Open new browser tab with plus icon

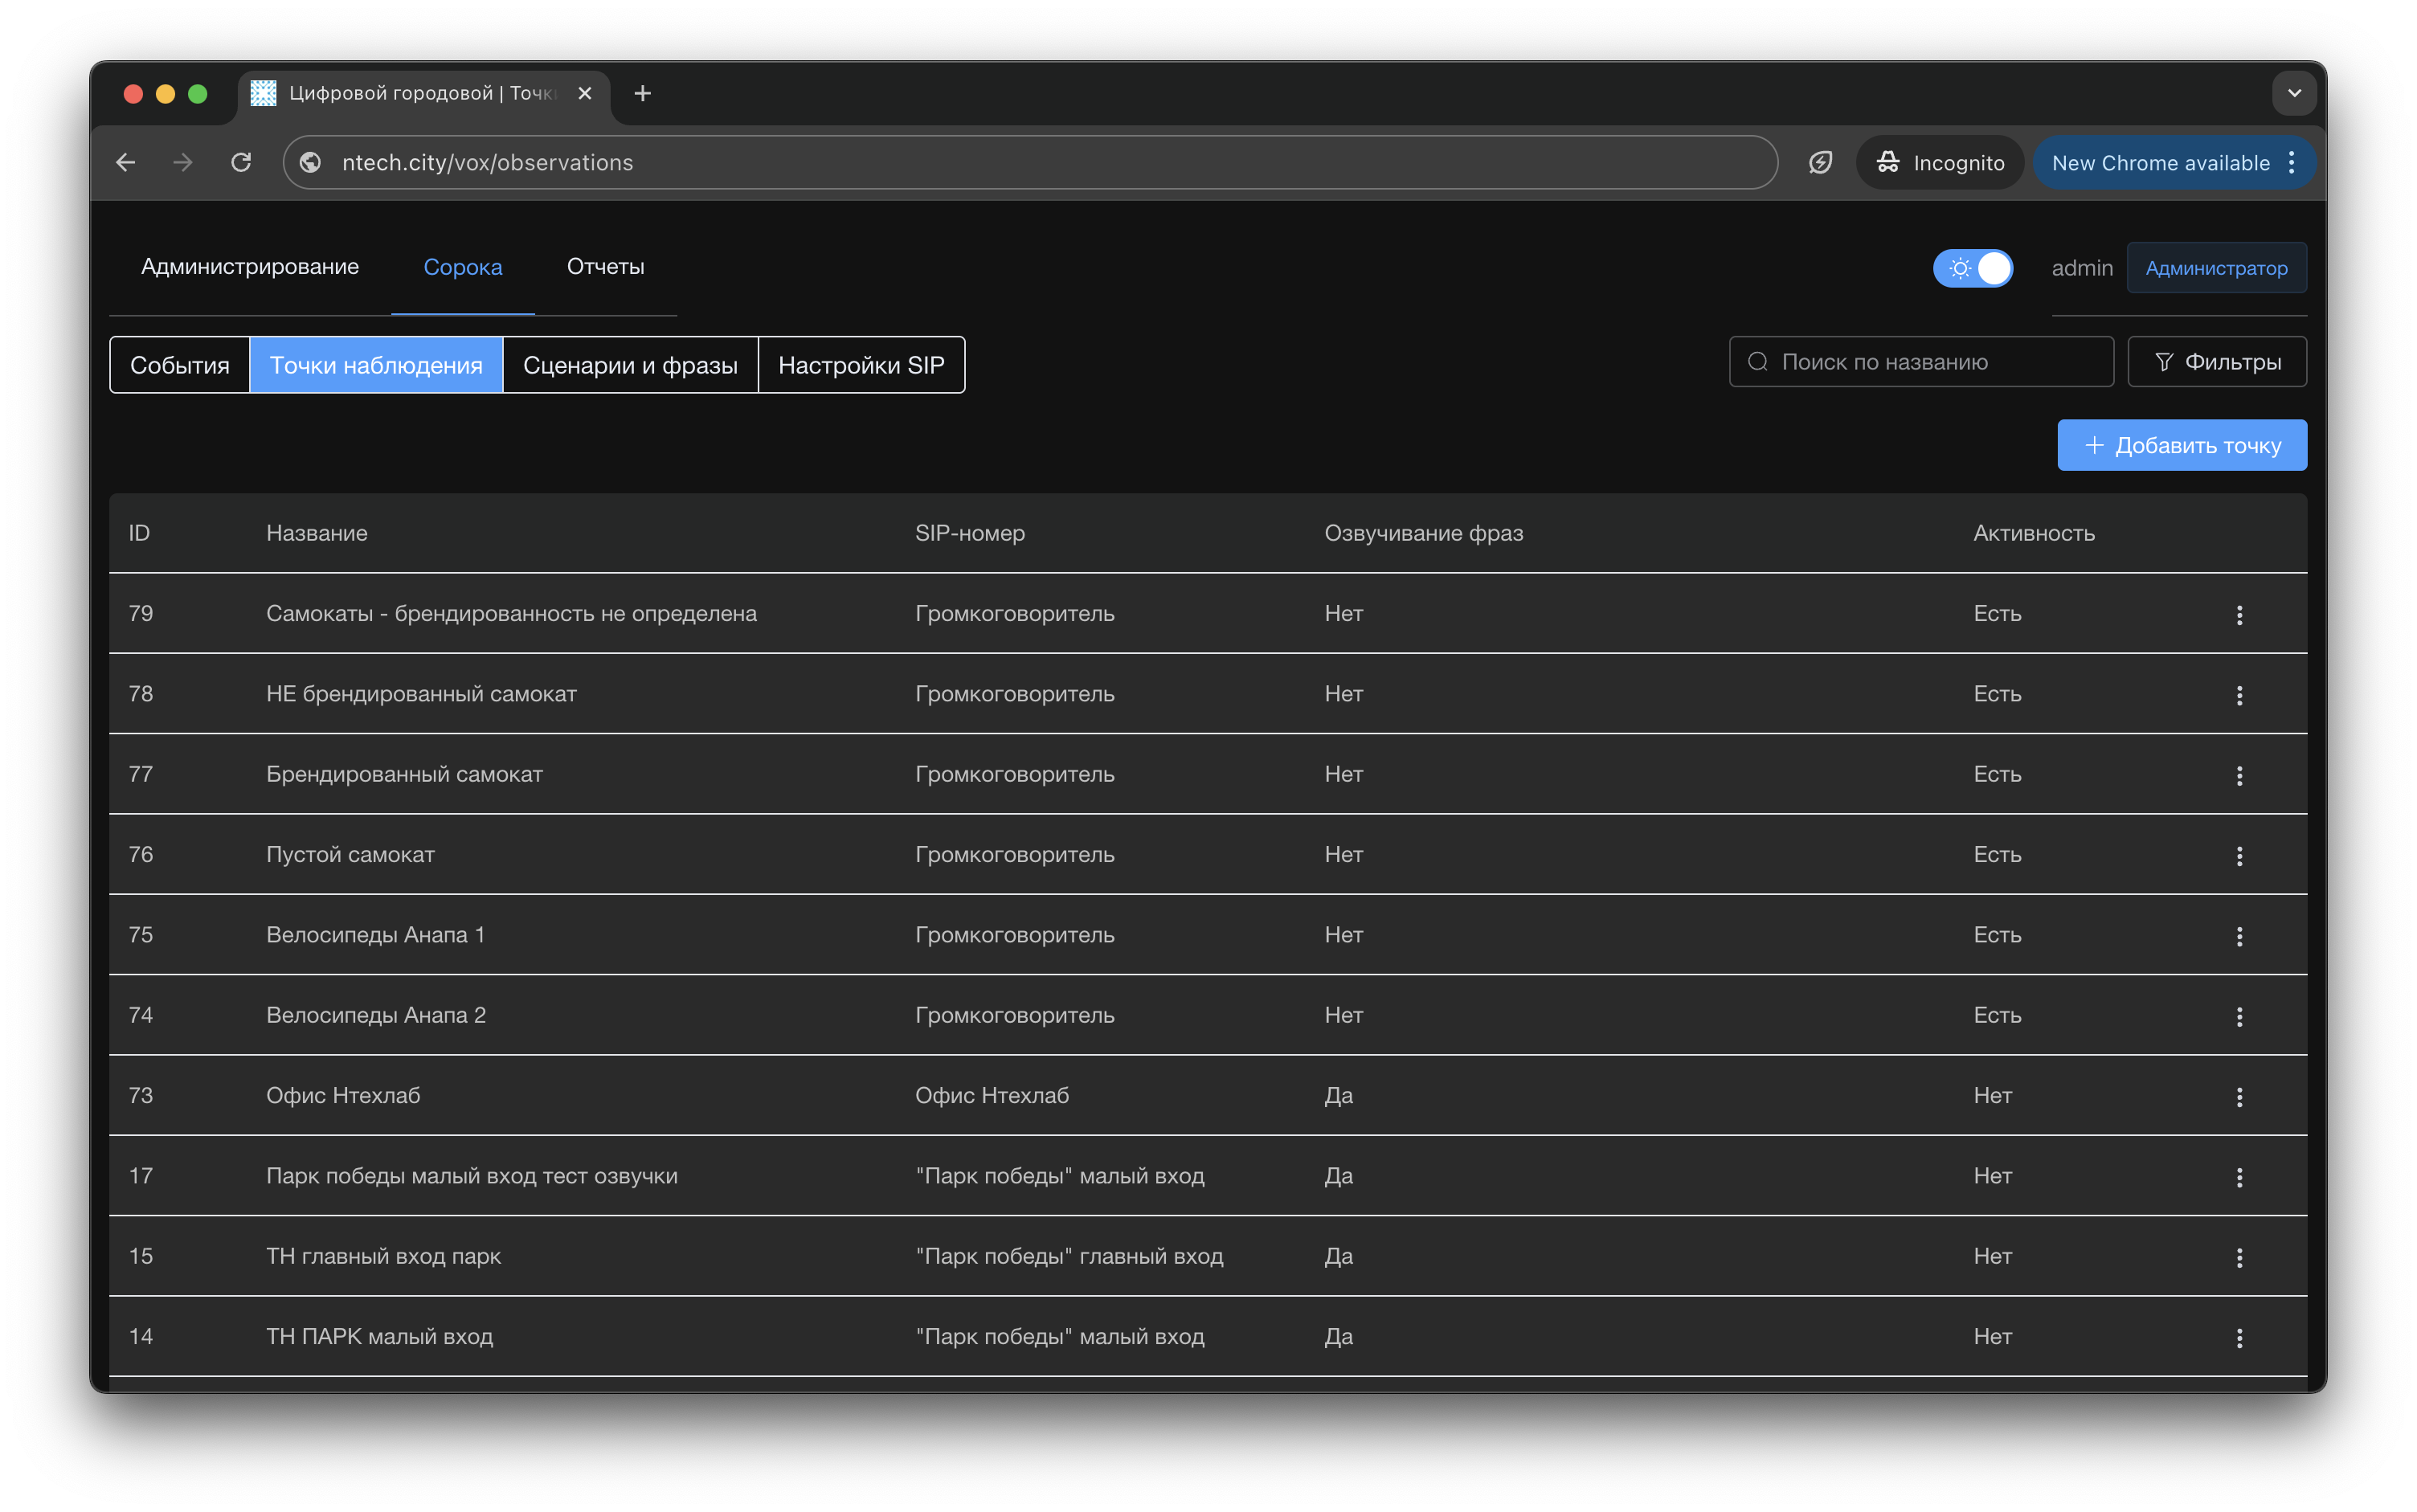point(643,93)
